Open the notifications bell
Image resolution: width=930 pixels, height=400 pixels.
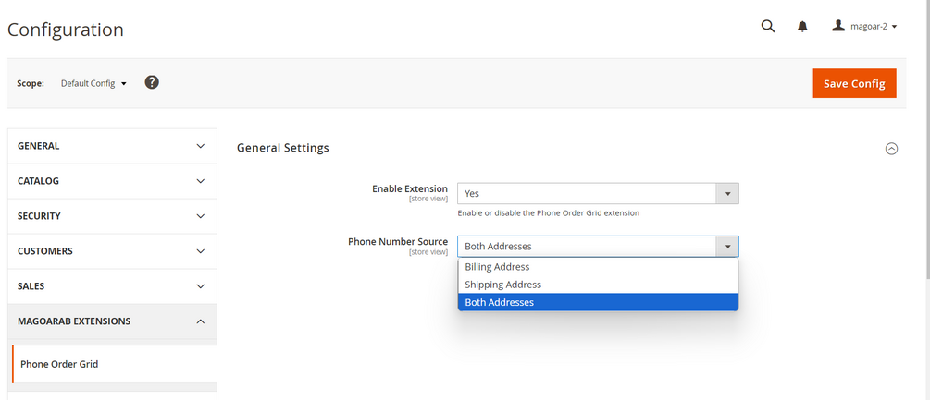point(802,27)
